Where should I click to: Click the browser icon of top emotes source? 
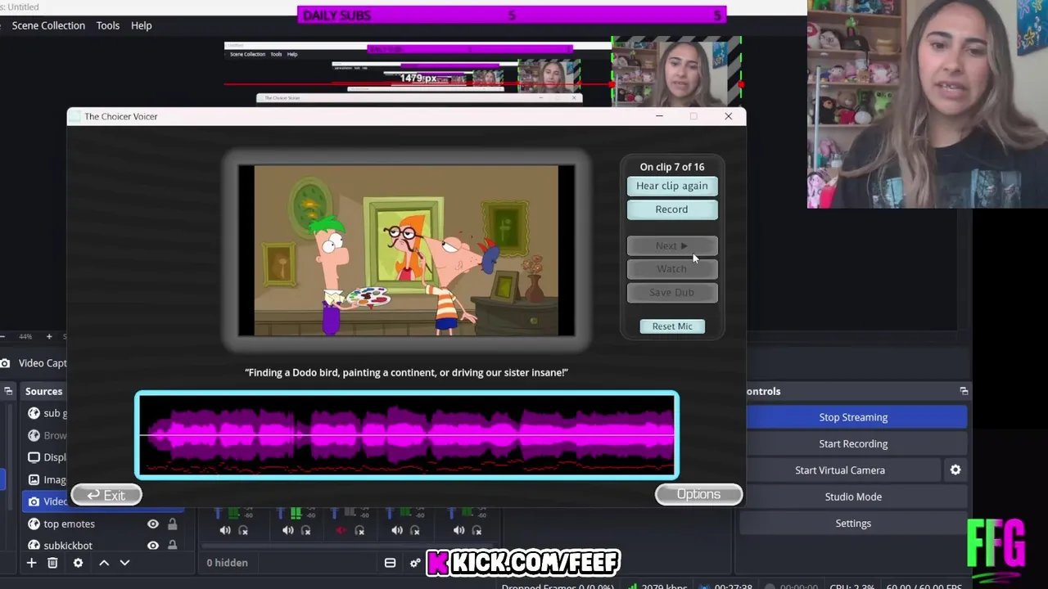[x=34, y=524]
